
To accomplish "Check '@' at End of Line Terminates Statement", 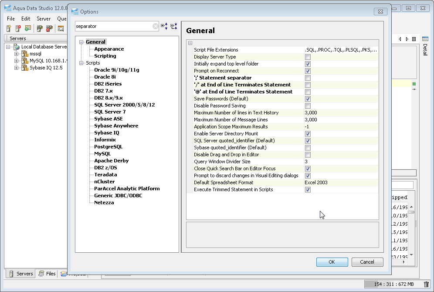I will tap(308, 92).
